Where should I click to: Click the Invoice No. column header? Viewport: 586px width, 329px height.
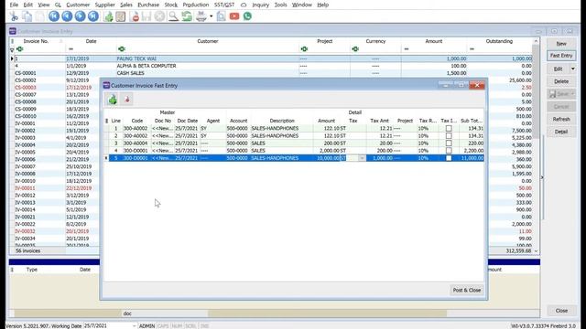[36, 41]
